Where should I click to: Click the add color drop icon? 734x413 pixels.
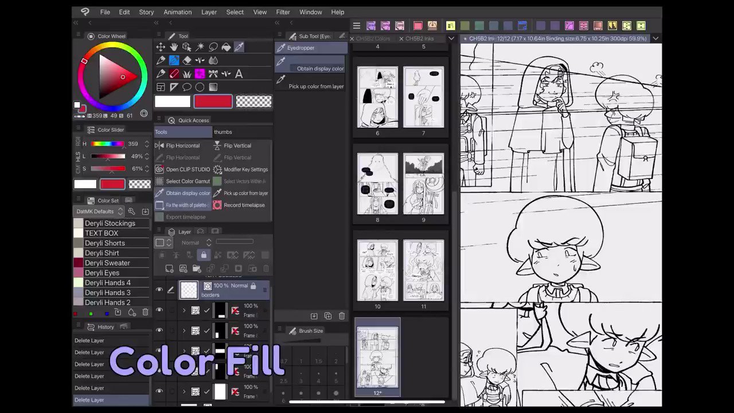[x=132, y=312]
